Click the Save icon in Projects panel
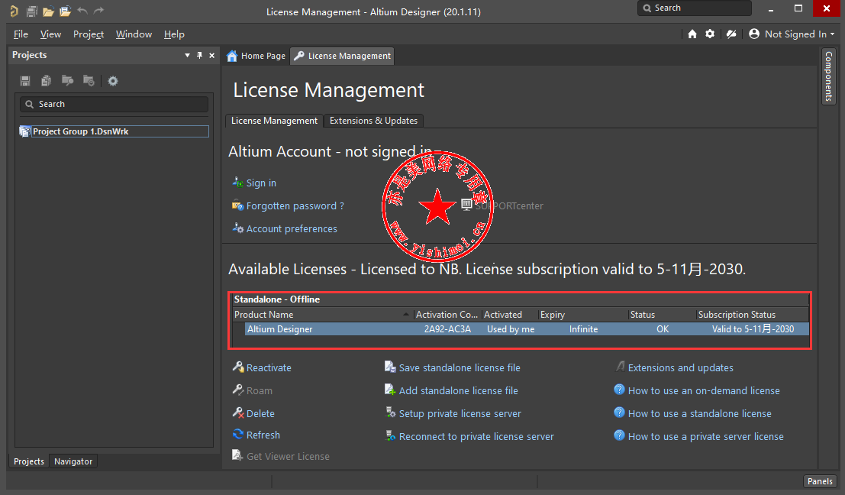Viewport: 845px width, 495px height. (24, 81)
